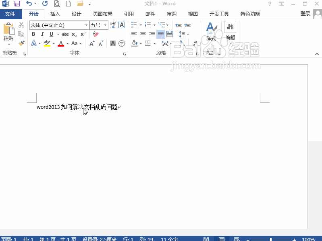Viewport: 322px width, 241px height.
Task: Open a file with the folder icon
Action: 80,4
